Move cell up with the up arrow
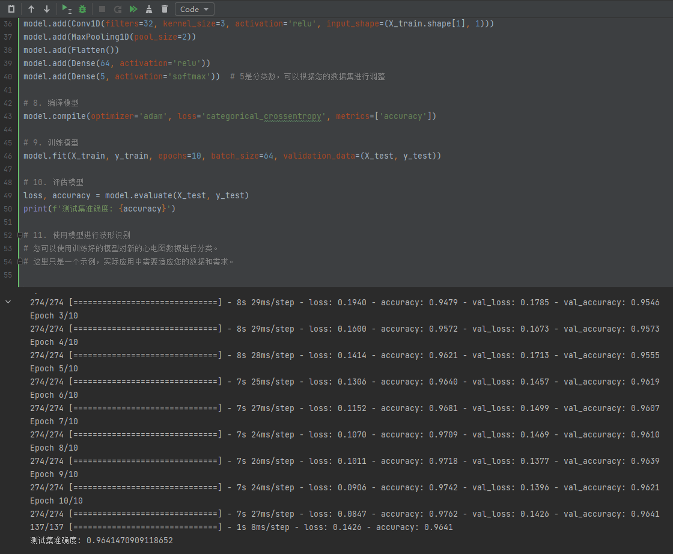Viewport: 673px width, 554px height. (x=31, y=9)
